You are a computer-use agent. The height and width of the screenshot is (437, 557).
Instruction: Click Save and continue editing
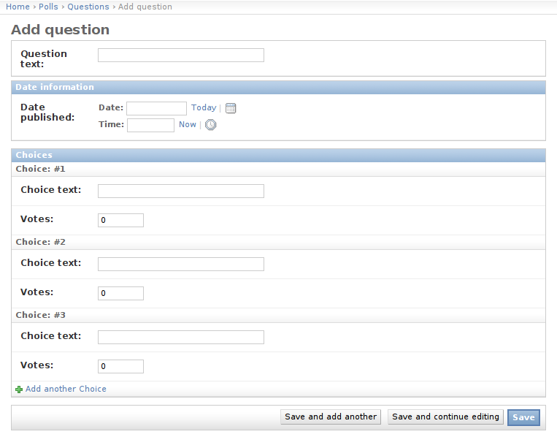click(445, 417)
